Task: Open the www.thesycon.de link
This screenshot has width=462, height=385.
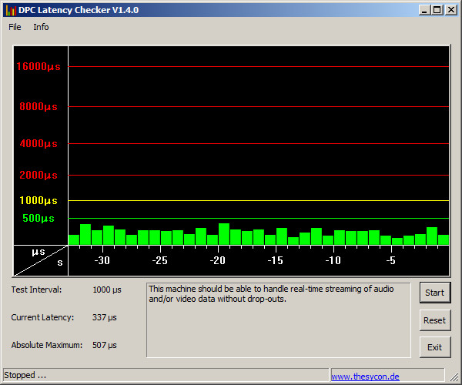Action: (x=365, y=377)
